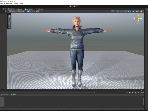This screenshot has width=148, height=111.
Task: Click the Save search favorite star icon
Action: (138, 92)
